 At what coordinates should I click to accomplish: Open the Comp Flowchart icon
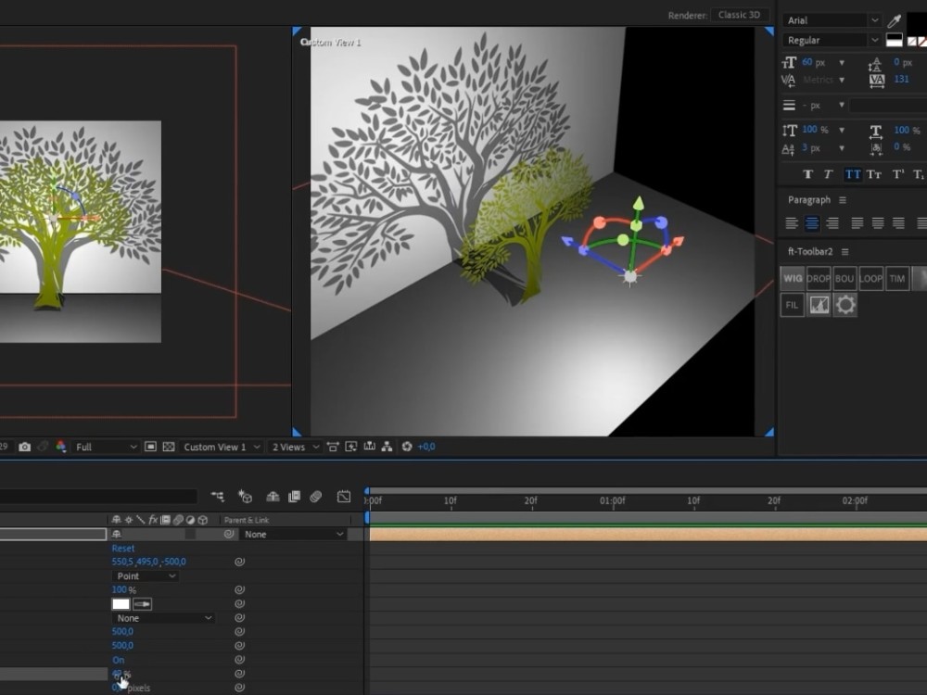387,447
